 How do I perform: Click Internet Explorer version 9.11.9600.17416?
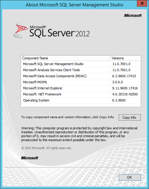(125, 88)
